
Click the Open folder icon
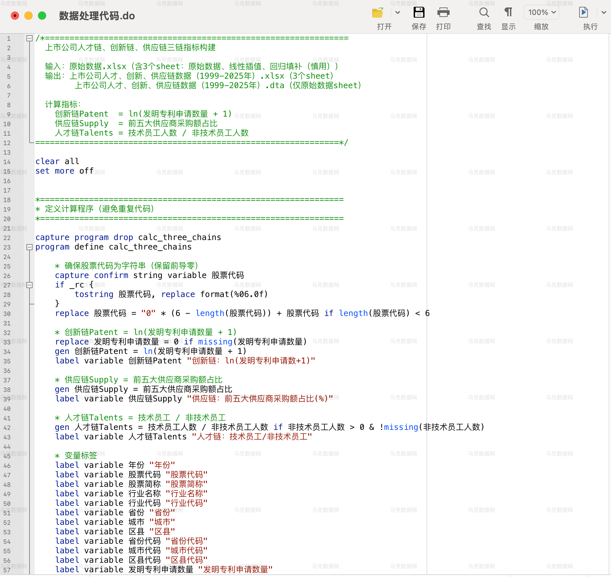point(378,13)
